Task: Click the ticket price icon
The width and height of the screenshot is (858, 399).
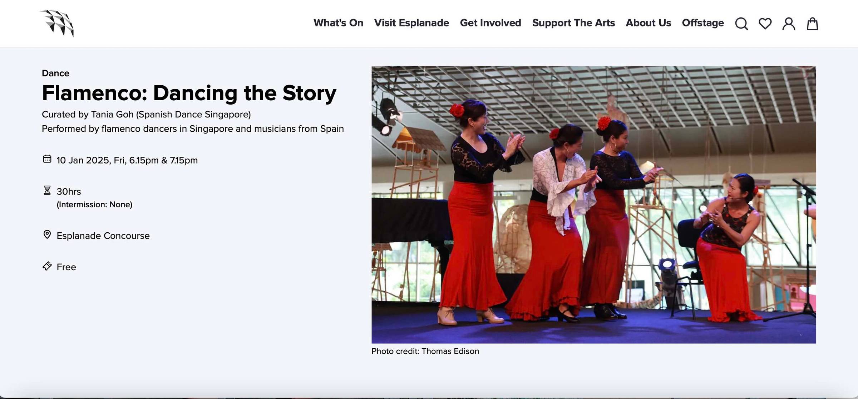Action: pyautogui.click(x=47, y=266)
